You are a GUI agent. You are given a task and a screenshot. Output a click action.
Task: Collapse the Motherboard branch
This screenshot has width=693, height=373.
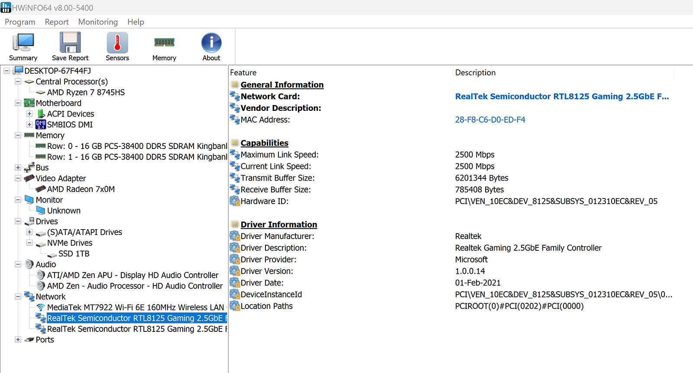(18, 103)
